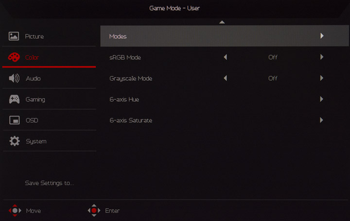This screenshot has height=221, width=350.
Task: Open 6-axis Saturate submenu arrow
Action: click(x=322, y=120)
